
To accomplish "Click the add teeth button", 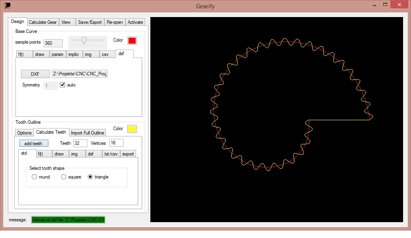I will 34,143.
